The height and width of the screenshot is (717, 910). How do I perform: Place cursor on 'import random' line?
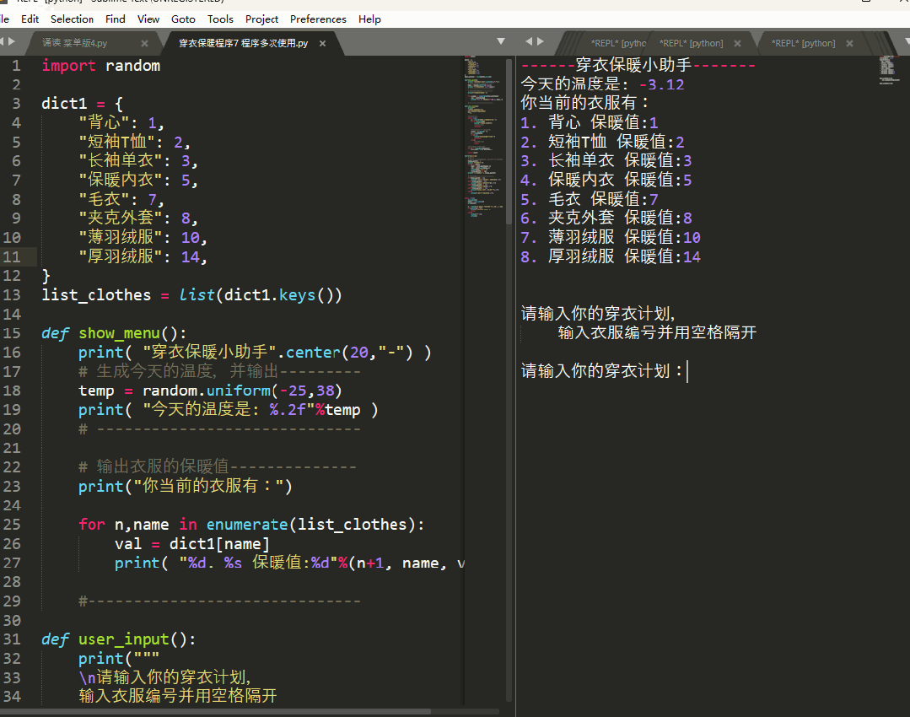coord(101,66)
